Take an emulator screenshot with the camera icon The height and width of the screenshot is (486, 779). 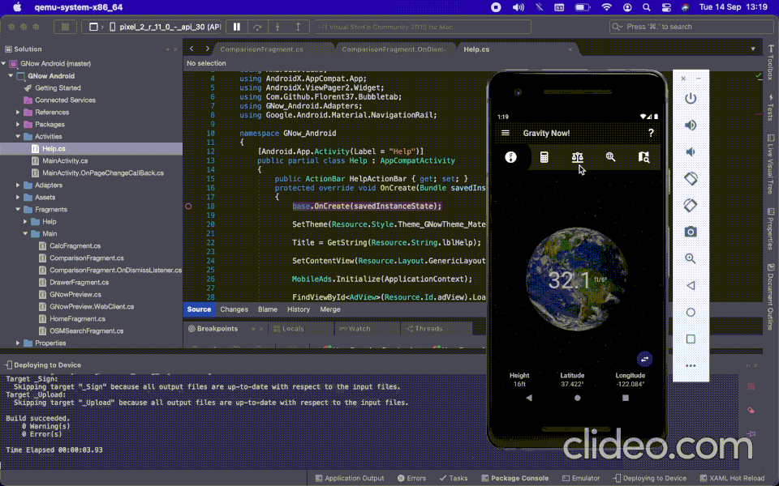click(691, 232)
